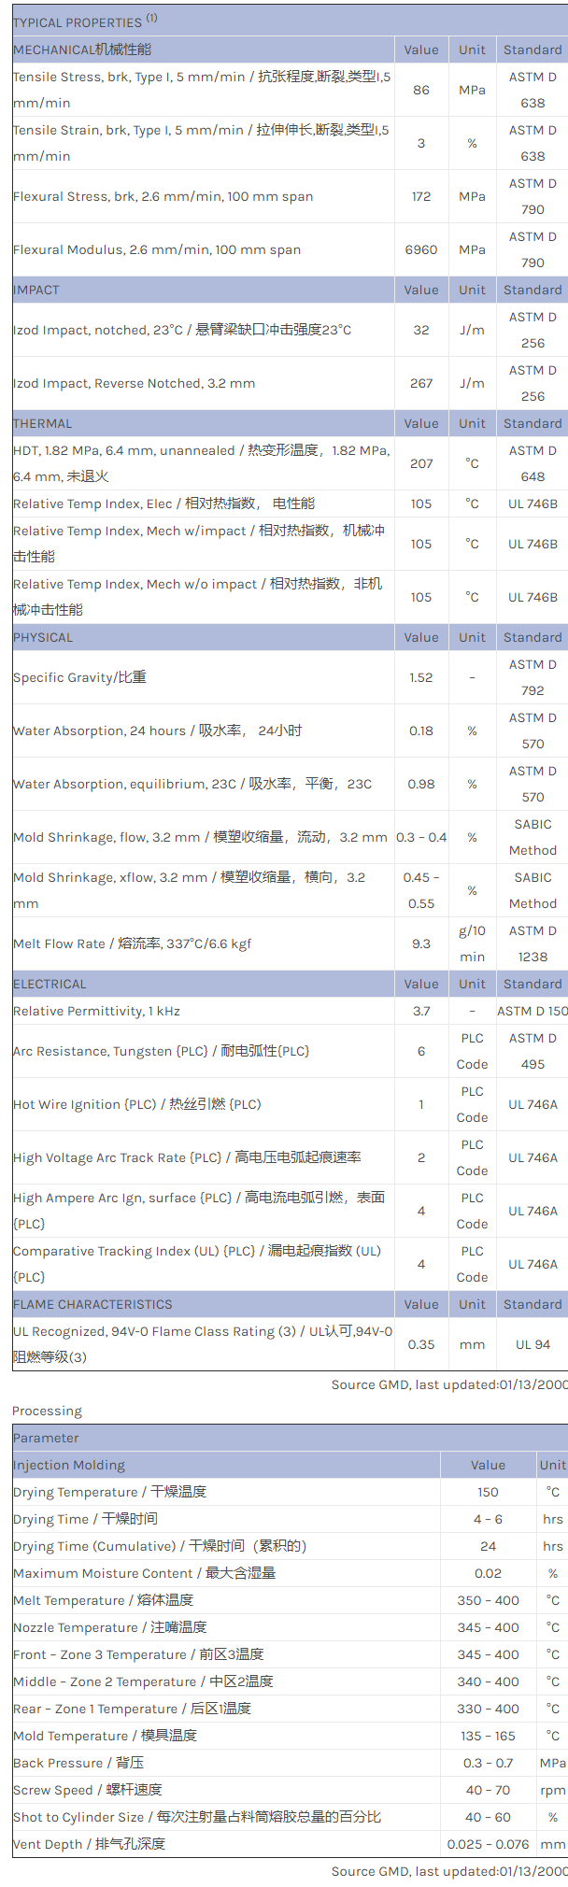
Task: Click the Melt Flow Rate row label
Action: pos(132,943)
